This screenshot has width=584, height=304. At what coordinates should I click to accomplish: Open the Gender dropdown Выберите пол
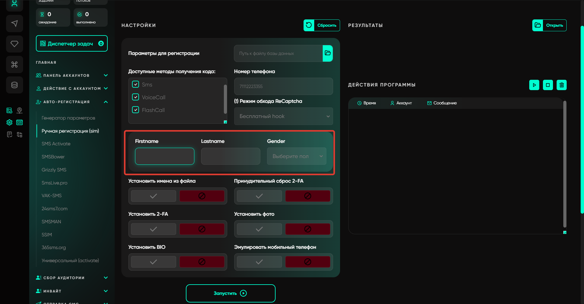point(297,156)
